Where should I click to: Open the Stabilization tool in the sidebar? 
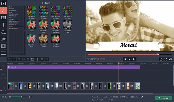(3, 46)
